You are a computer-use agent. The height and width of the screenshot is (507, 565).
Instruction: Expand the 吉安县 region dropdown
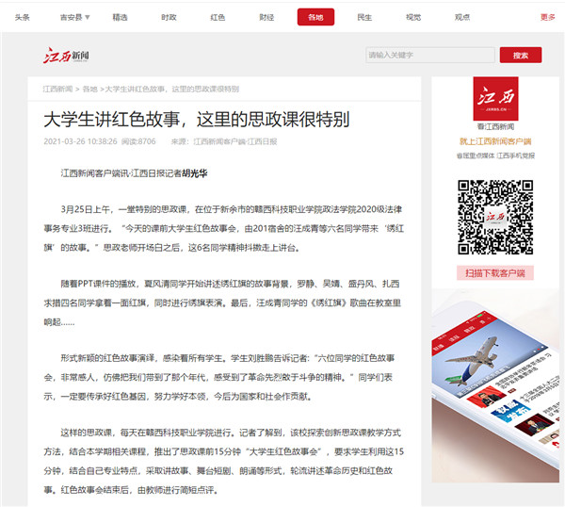[x=74, y=17]
